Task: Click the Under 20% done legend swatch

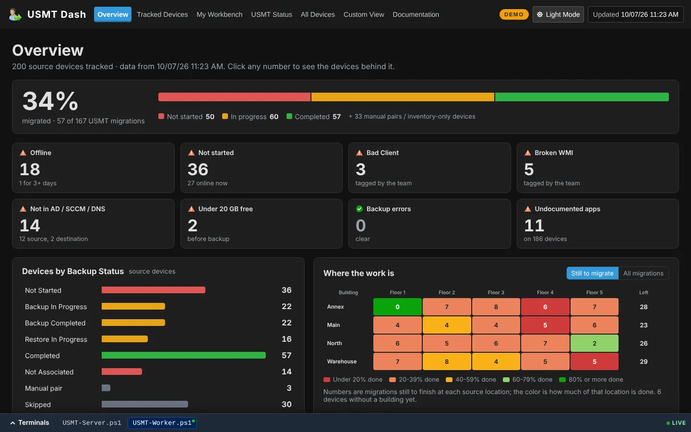Action: [x=327, y=380]
